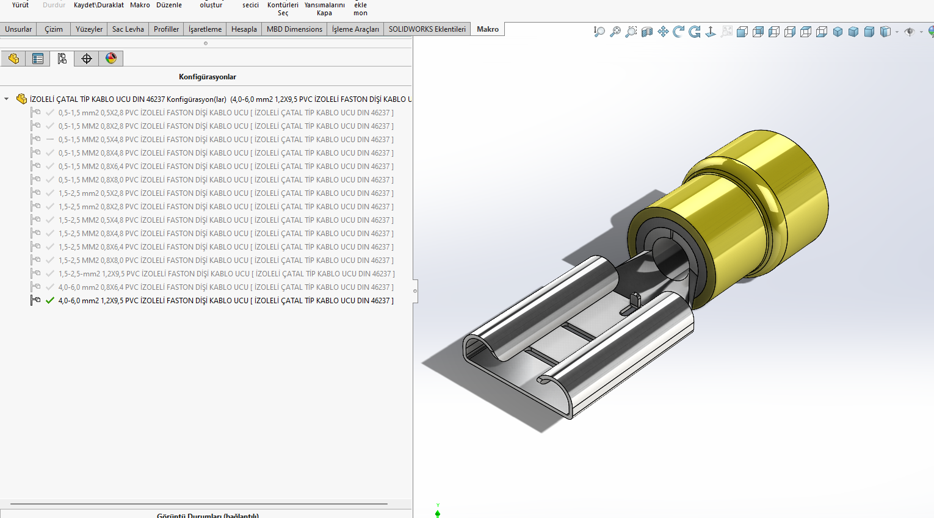Select configuration 0,5-1,5 MM2 0,8X8,0
Screen dimensions: 934x518
(x=226, y=179)
